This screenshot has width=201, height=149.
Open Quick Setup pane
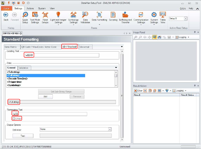tap(25, 18)
